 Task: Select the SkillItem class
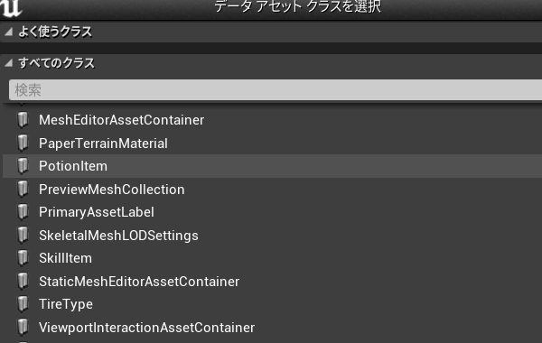(273, 258)
